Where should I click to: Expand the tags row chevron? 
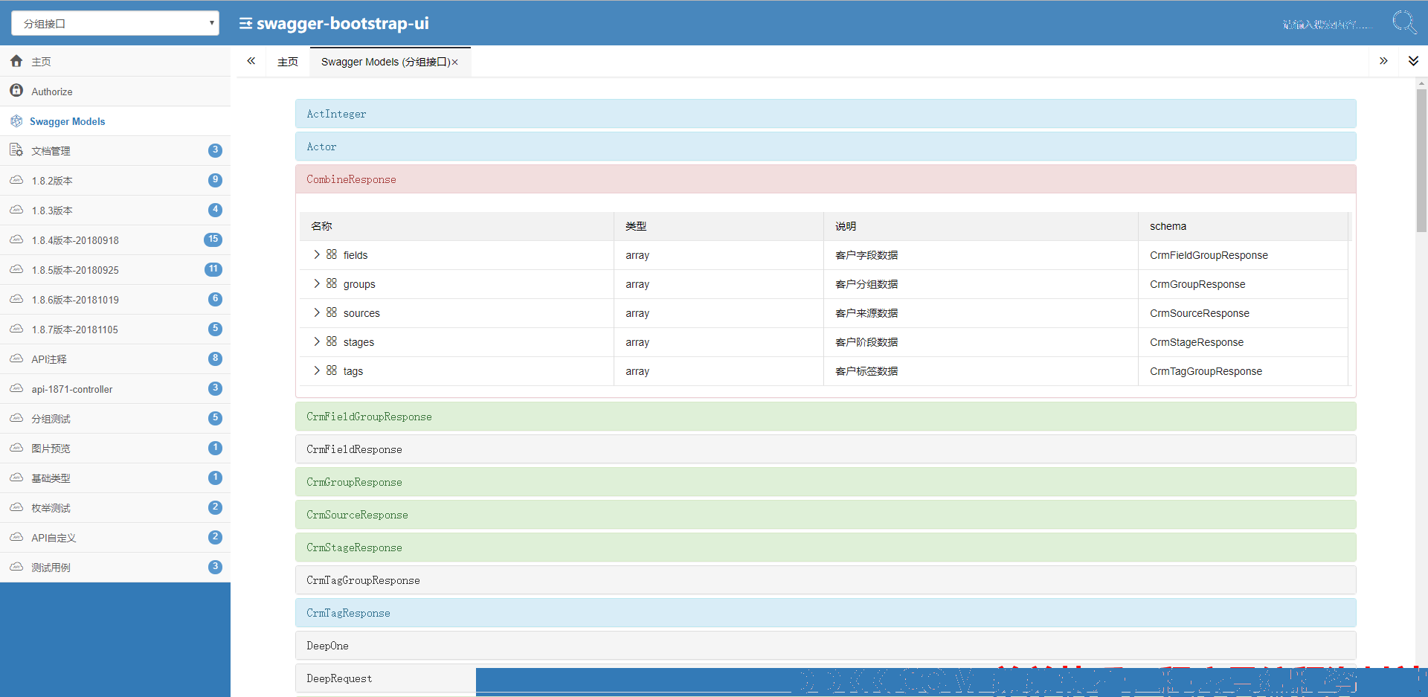(x=317, y=370)
